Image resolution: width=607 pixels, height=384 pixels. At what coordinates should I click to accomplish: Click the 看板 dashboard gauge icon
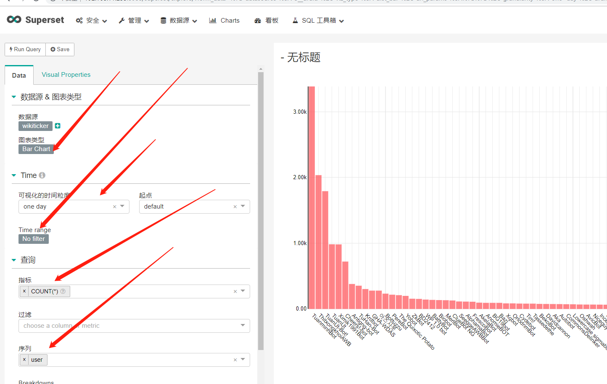click(258, 21)
